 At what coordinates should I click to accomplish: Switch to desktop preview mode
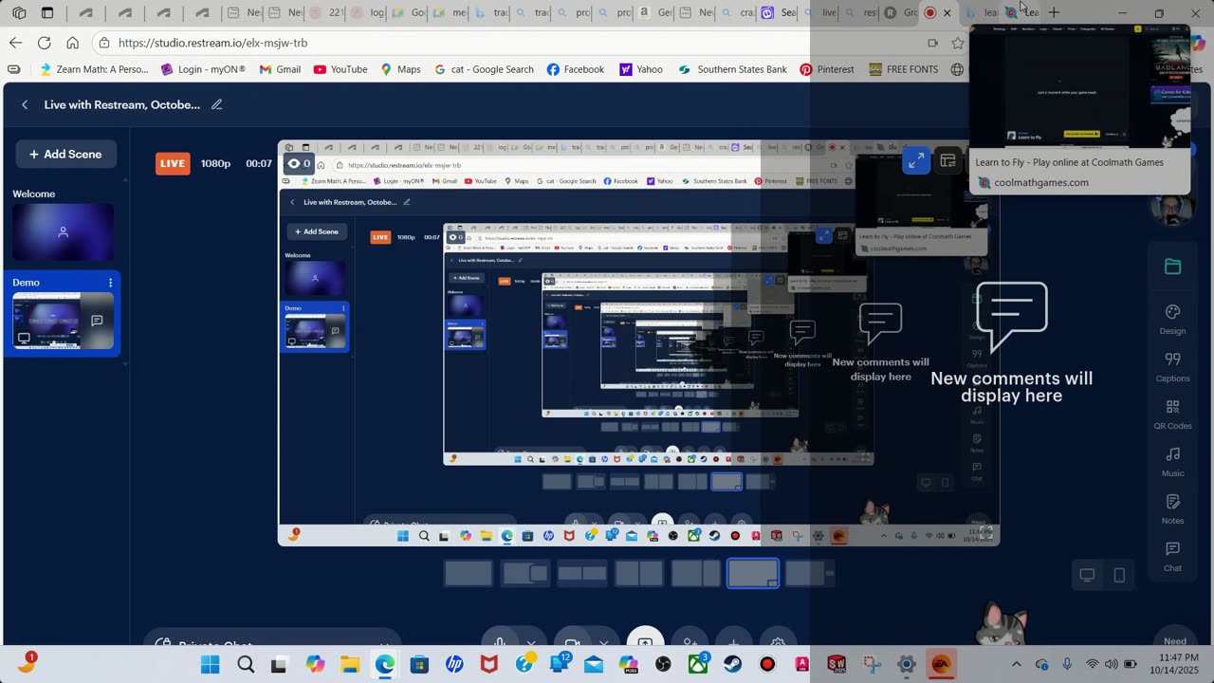1087,575
